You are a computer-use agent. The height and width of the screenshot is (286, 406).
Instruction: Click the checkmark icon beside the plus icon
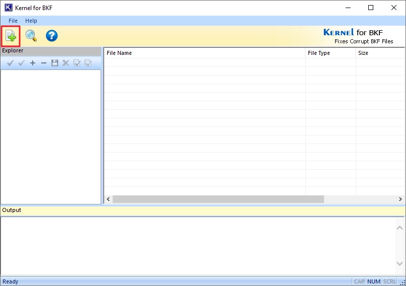(x=22, y=63)
